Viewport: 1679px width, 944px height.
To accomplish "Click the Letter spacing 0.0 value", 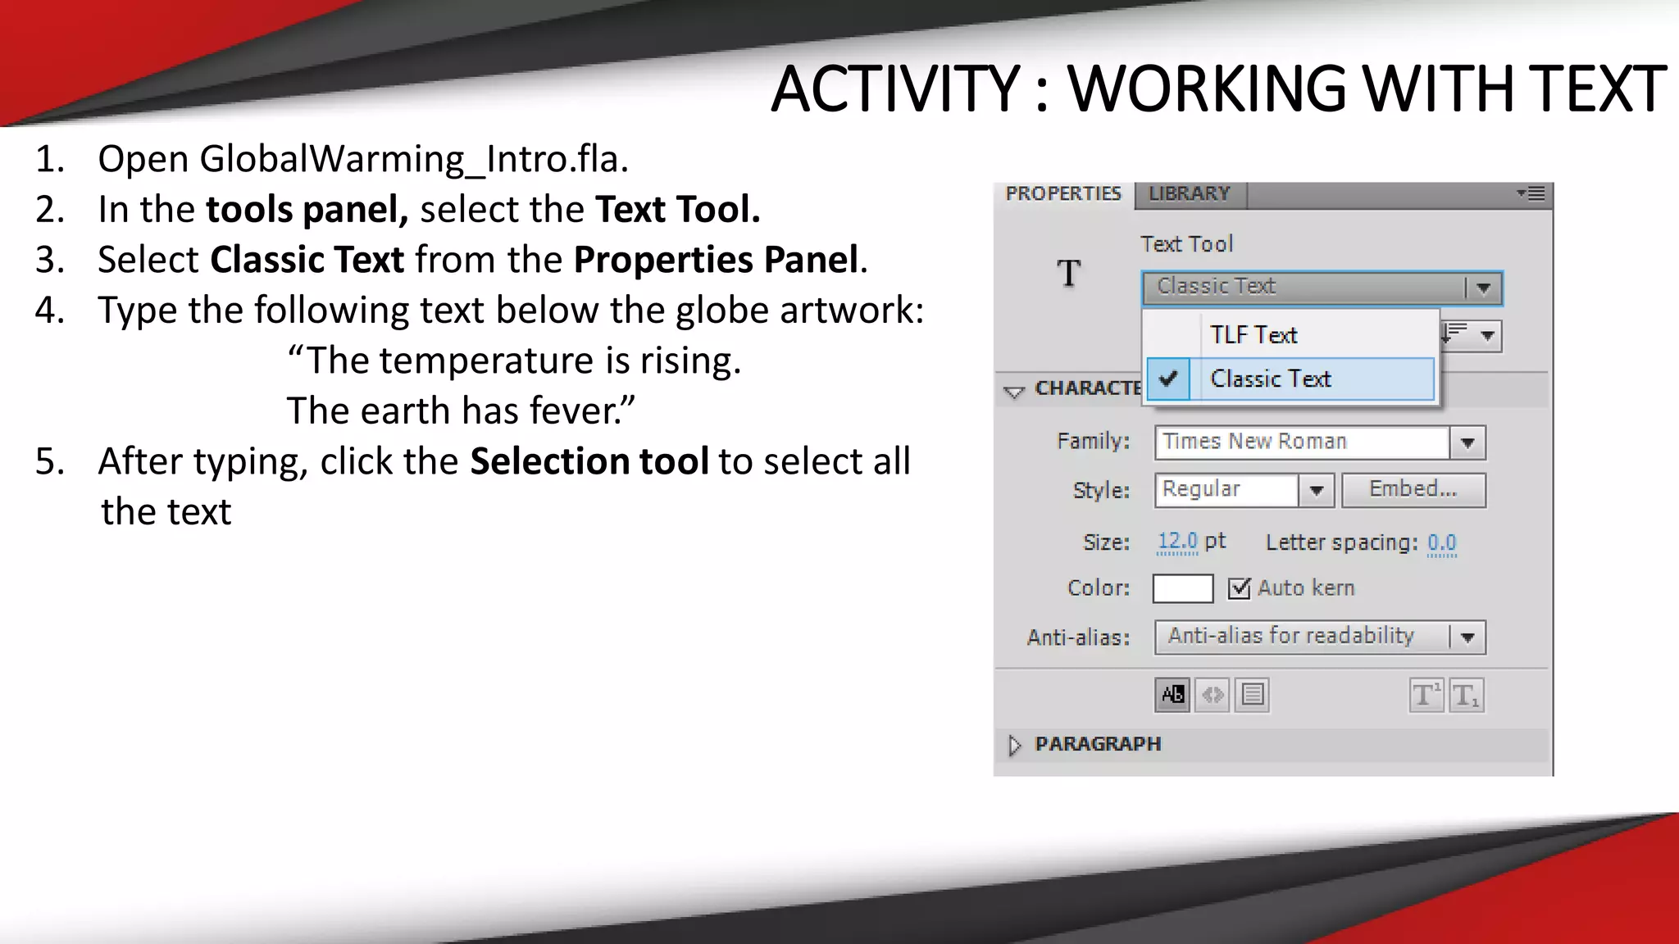I will point(1441,543).
